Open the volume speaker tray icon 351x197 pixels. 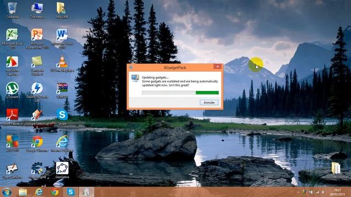tap(324, 192)
